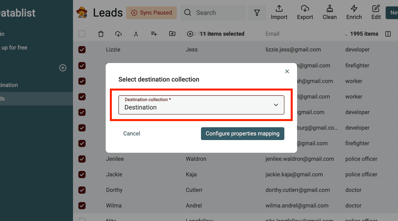Click Configure properties mapping button

[242, 133]
